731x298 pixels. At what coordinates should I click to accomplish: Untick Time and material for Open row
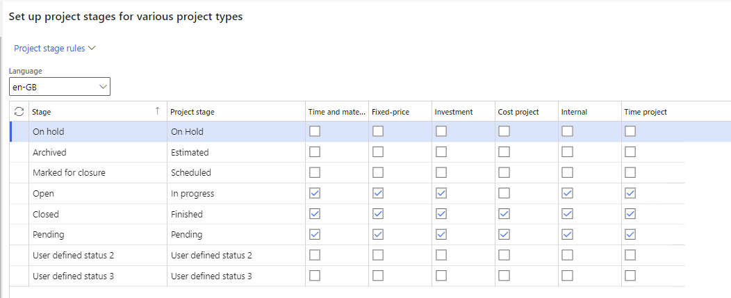[315, 193]
